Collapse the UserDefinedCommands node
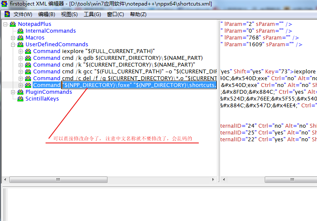 13,45
